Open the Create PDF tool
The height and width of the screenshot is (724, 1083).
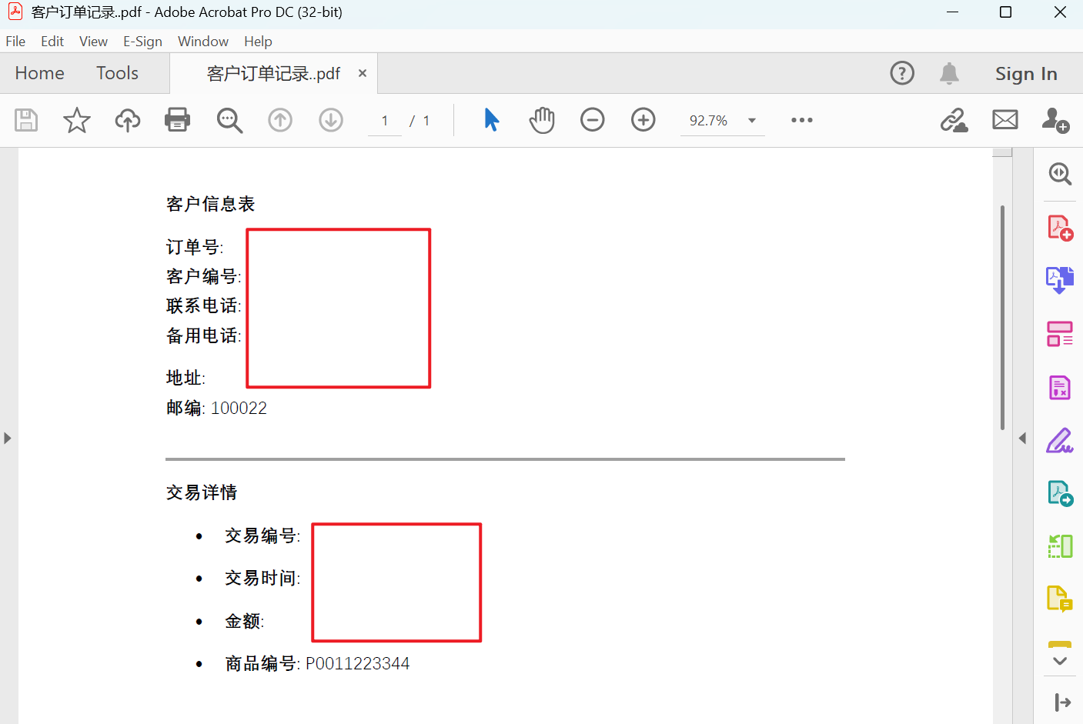[1060, 226]
